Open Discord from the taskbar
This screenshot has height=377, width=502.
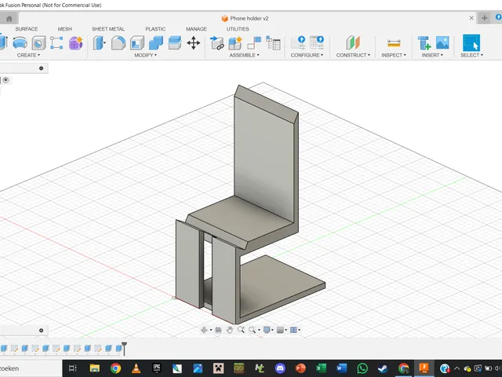(x=280, y=368)
